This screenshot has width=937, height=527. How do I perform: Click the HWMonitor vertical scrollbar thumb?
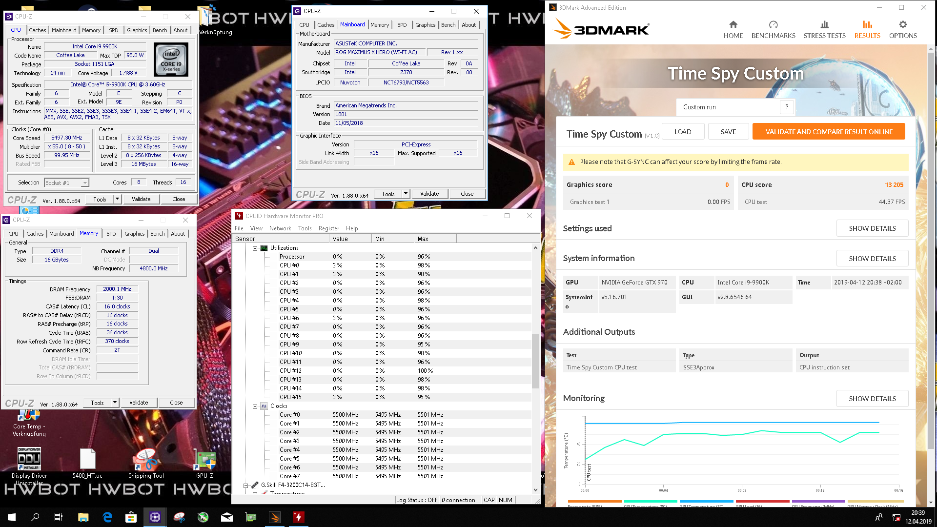(535, 361)
